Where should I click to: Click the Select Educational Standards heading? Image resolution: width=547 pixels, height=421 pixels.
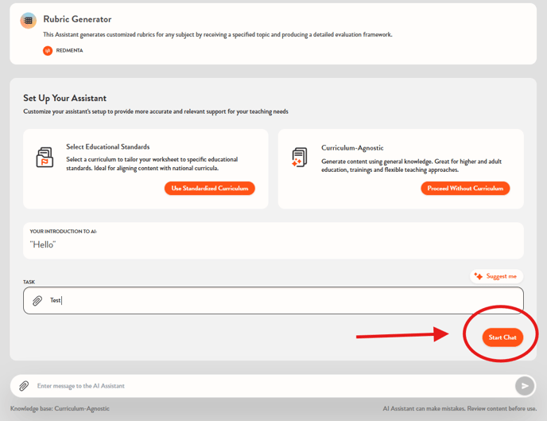(107, 146)
